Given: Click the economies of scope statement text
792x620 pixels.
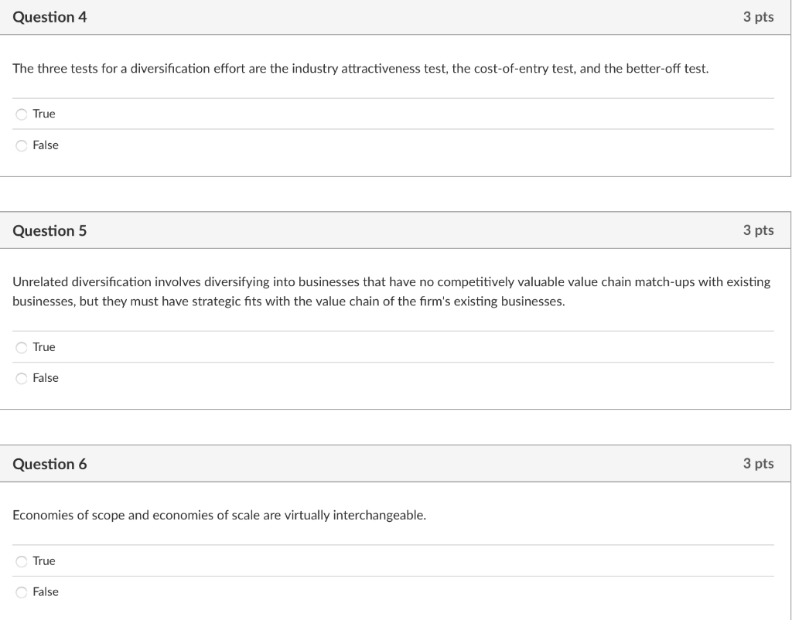Looking at the screenshot, I should pyautogui.click(x=220, y=515).
